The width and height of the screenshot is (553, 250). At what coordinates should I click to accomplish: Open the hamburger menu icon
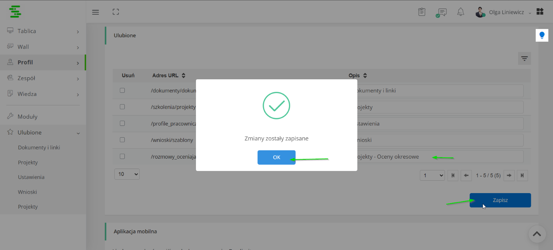(95, 12)
